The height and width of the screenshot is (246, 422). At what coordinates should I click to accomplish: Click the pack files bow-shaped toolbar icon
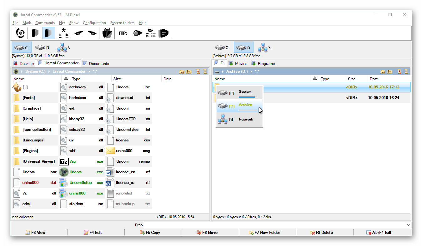(107, 33)
